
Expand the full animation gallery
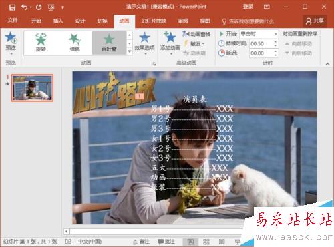(130, 51)
